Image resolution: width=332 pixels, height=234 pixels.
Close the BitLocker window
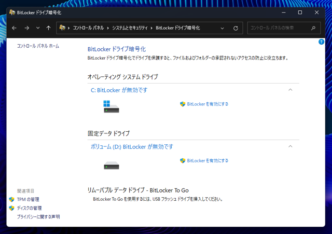pos(316,12)
